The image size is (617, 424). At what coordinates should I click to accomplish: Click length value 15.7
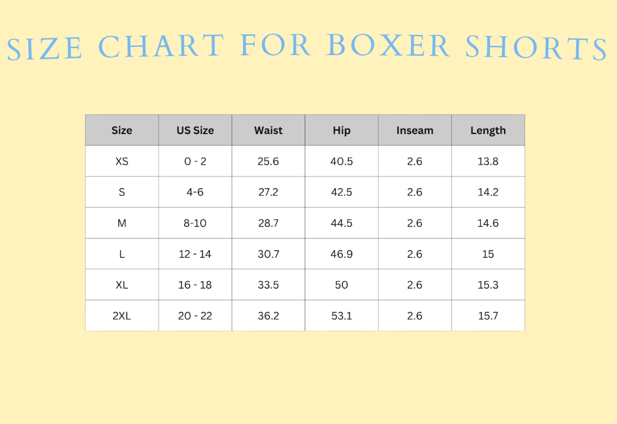point(488,316)
